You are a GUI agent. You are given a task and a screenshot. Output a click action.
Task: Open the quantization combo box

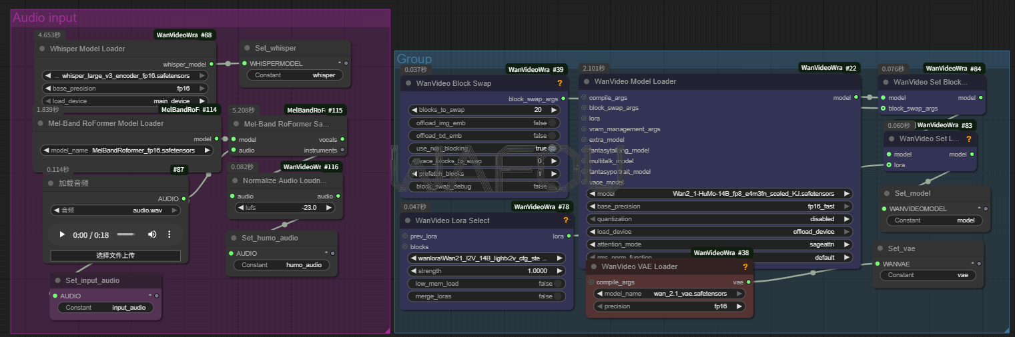(x=719, y=219)
